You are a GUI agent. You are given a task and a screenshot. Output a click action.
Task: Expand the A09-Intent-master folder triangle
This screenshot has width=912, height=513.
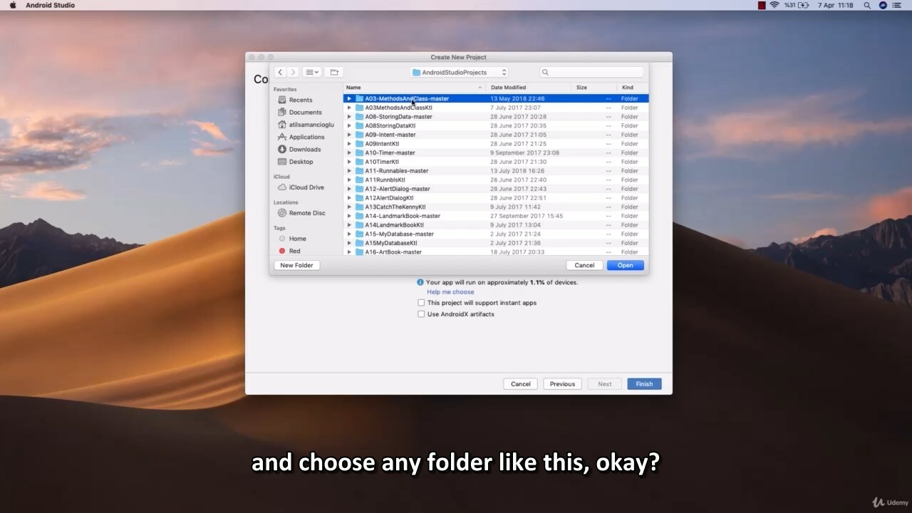click(x=349, y=135)
